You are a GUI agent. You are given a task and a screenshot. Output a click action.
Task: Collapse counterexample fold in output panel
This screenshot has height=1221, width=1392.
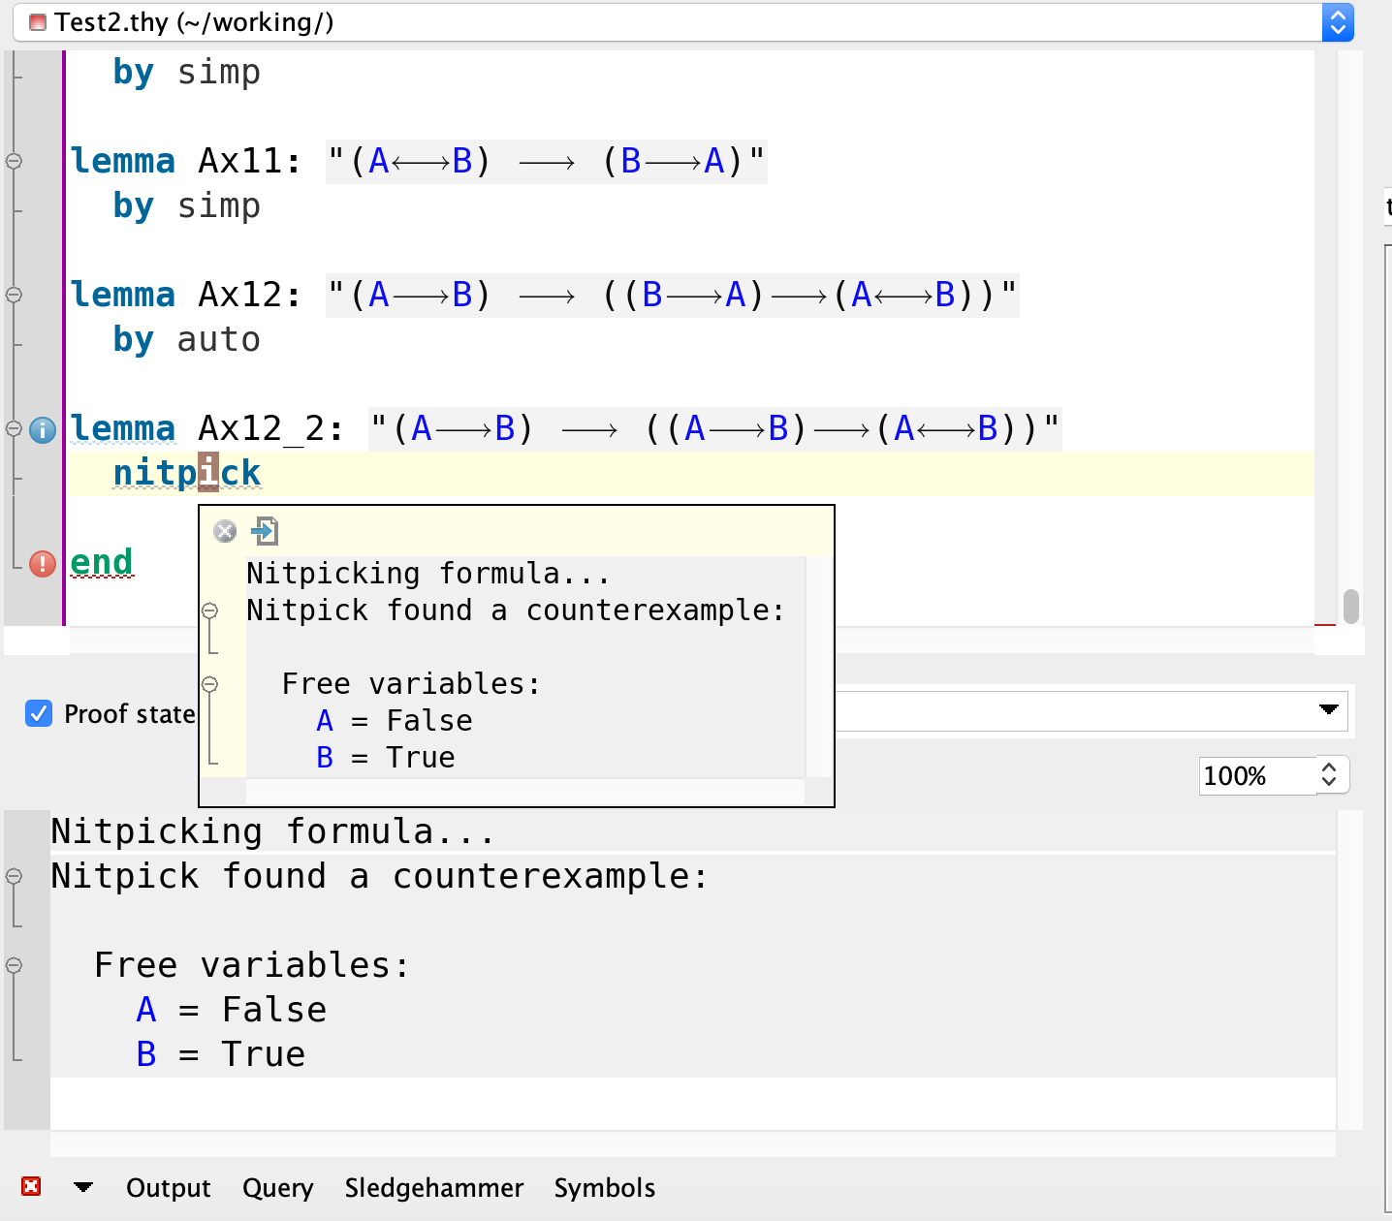(x=15, y=876)
